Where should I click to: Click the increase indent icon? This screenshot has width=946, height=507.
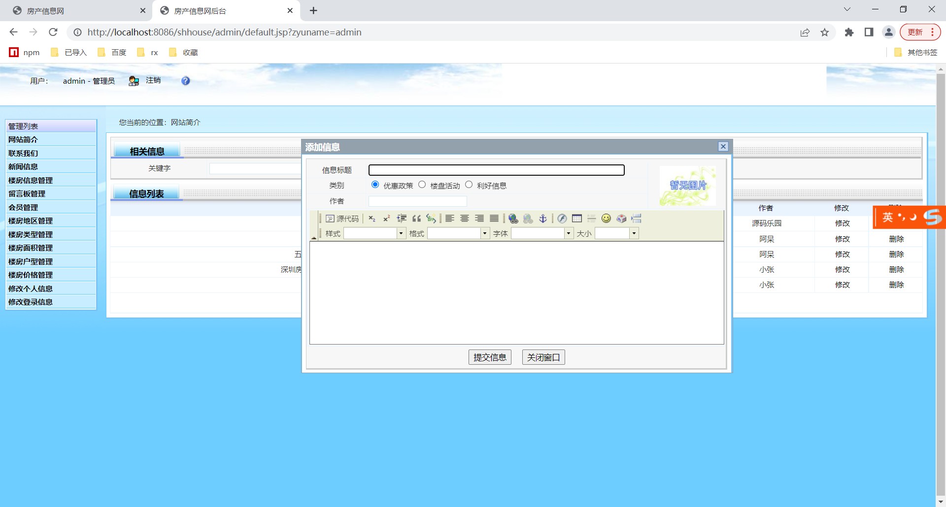(402, 219)
